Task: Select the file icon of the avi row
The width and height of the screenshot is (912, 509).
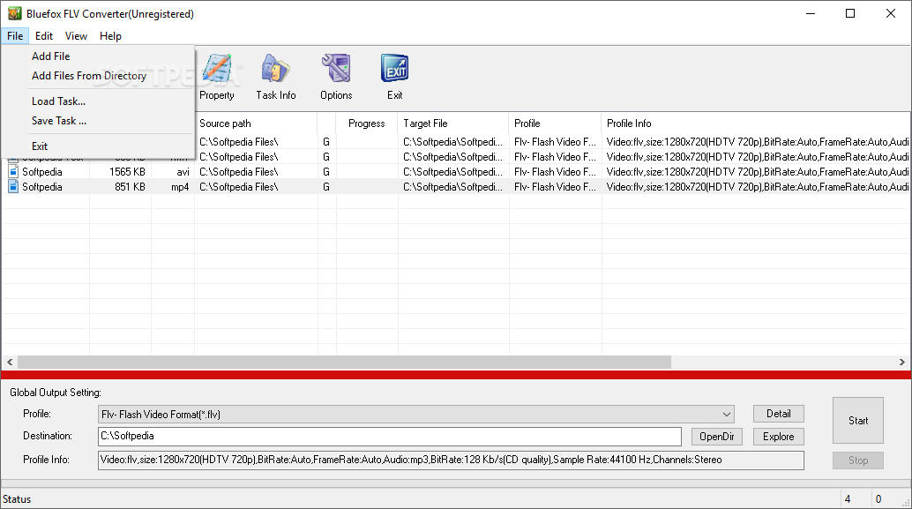Action: pyautogui.click(x=13, y=172)
